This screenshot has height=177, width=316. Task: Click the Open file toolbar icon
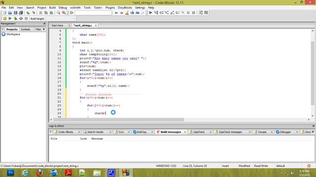(x=10, y=13)
